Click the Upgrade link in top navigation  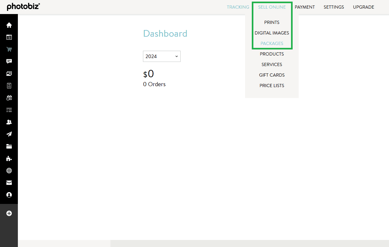(x=363, y=7)
